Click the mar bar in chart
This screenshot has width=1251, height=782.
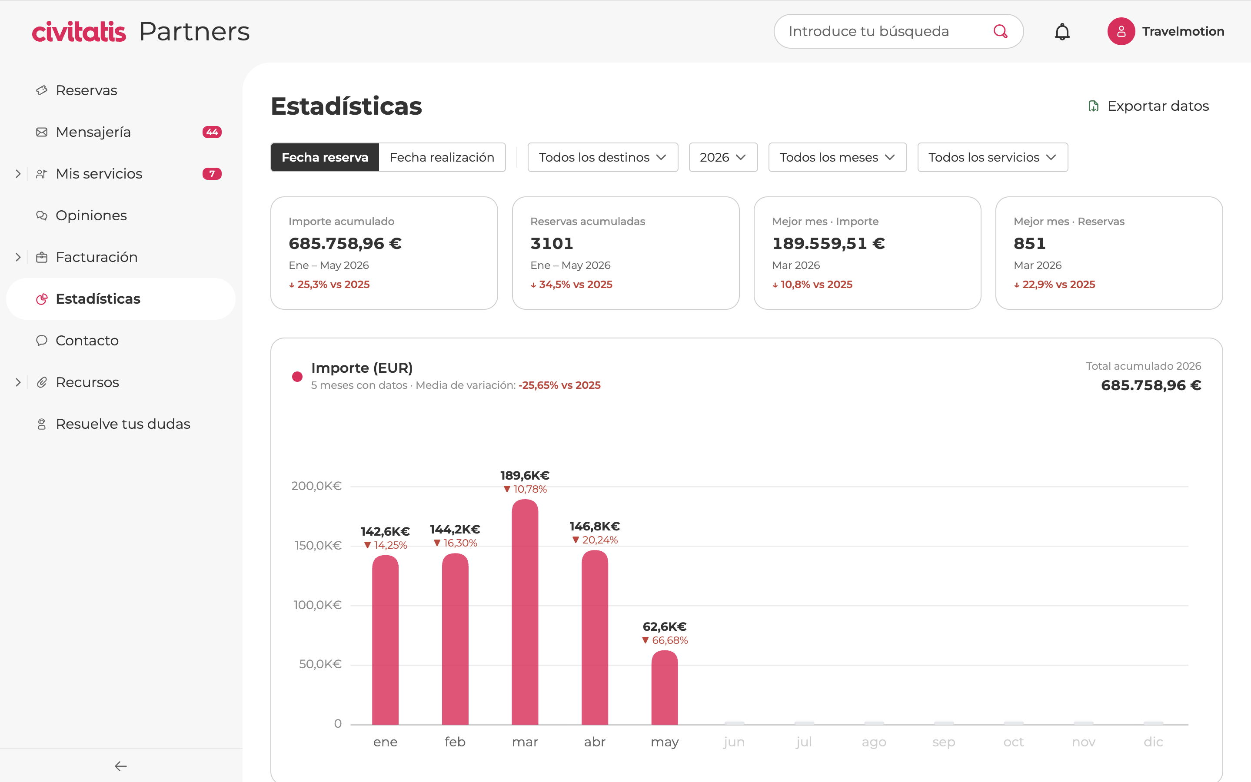point(525,612)
